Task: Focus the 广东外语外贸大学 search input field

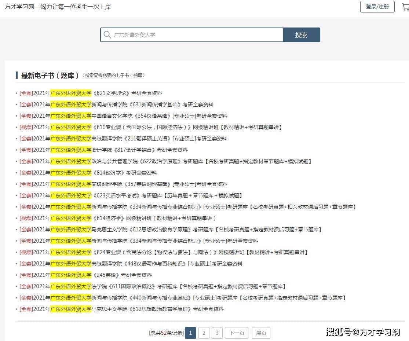Action: click(x=192, y=35)
